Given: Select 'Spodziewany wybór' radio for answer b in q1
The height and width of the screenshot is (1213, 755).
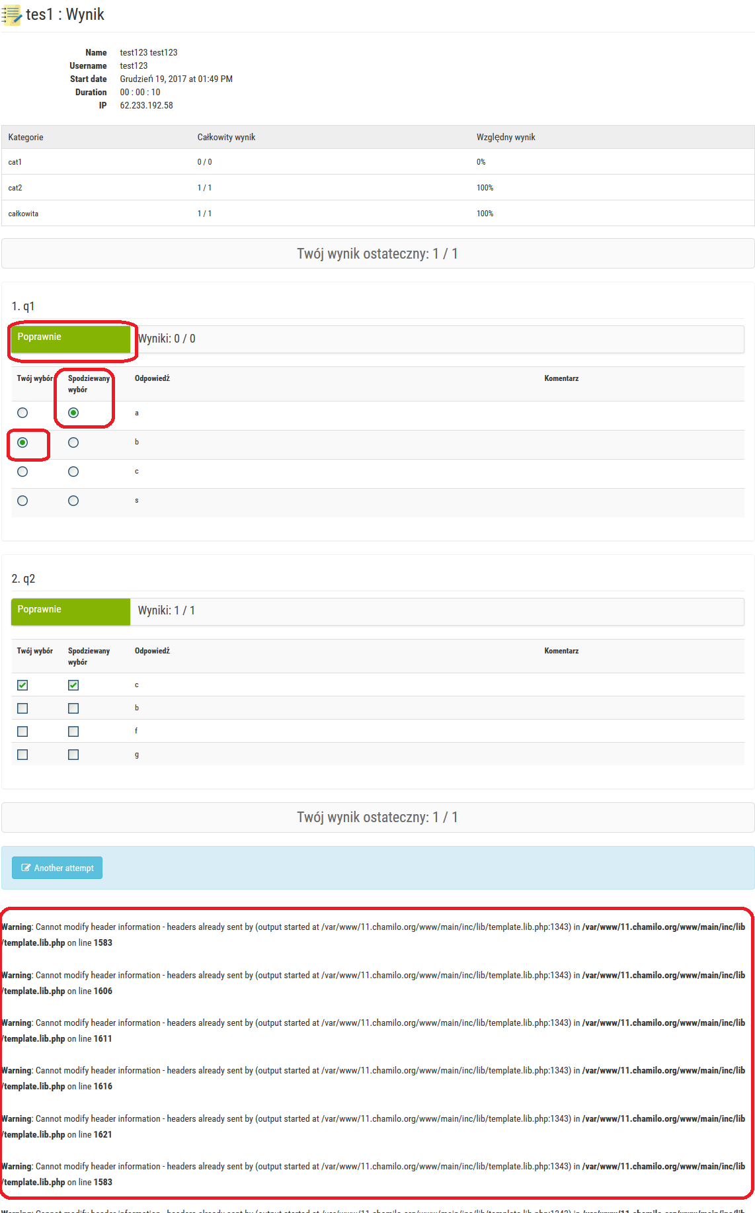Looking at the screenshot, I should click(x=73, y=442).
